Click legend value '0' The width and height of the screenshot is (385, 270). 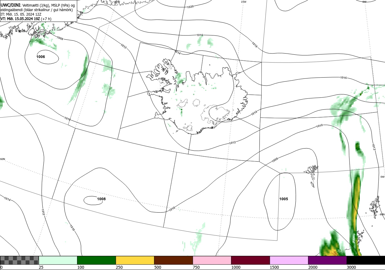2,267
